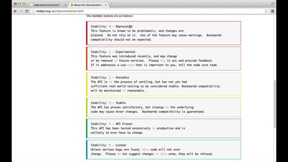Click 'The stability indices are as follows:' text

click(109, 16)
